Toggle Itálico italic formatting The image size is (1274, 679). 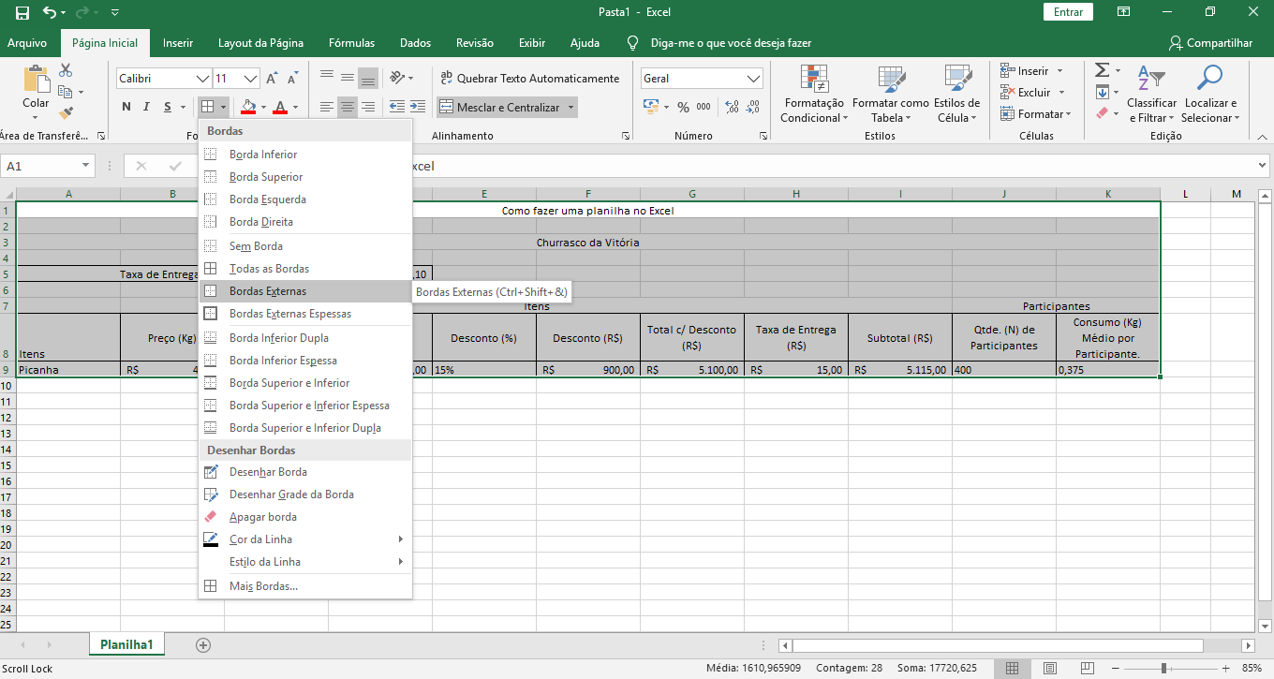click(147, 108)
